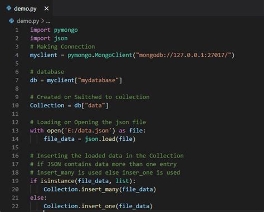Click the Python file icon on the demo.py tab
This screenshot has width=264, height=212.
pos(9,8)
